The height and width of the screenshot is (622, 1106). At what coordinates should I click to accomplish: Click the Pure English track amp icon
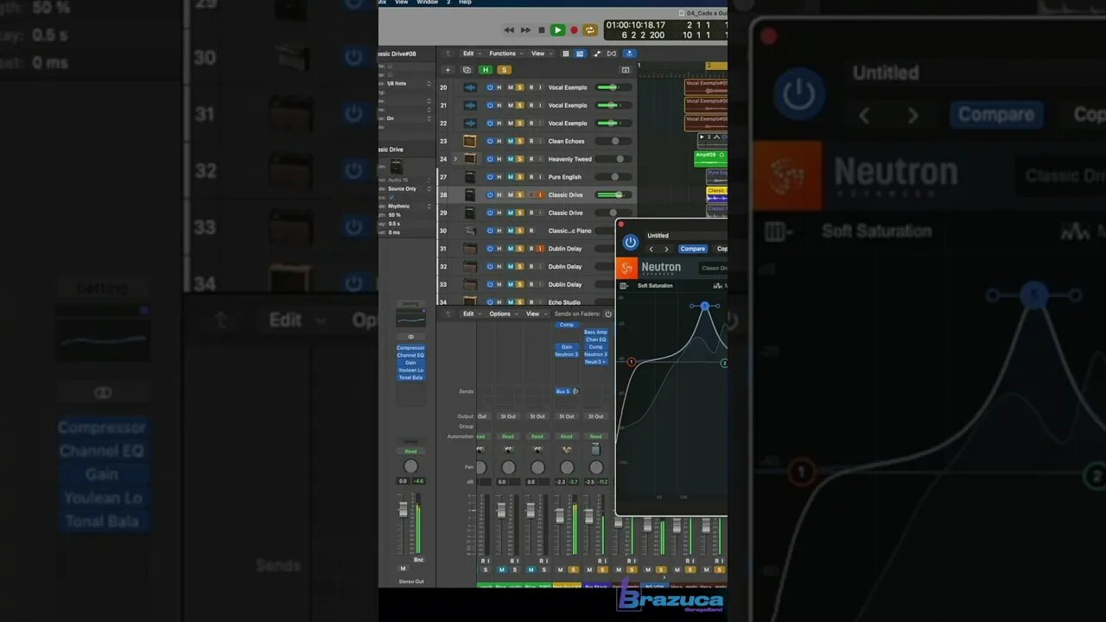coord(470,177)
